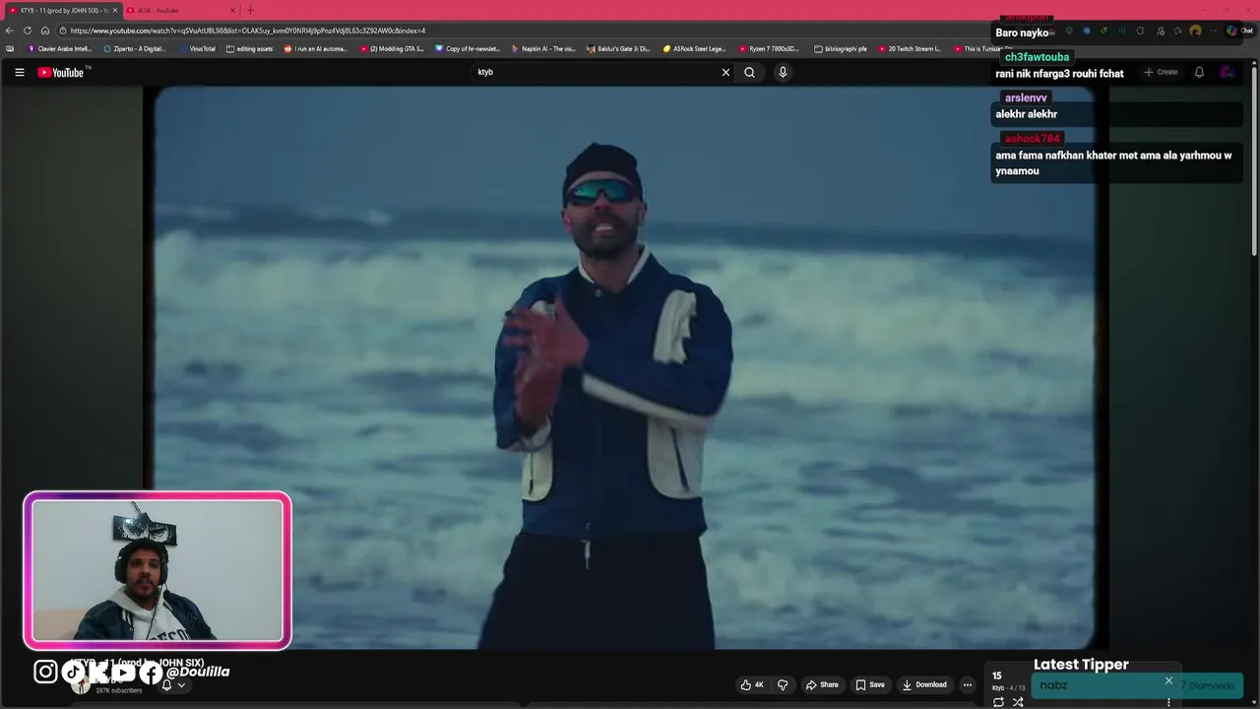Open the Ryzen 7 7800x3D bookmark
Screen dimensions: 1260x709
pos(770,48)
